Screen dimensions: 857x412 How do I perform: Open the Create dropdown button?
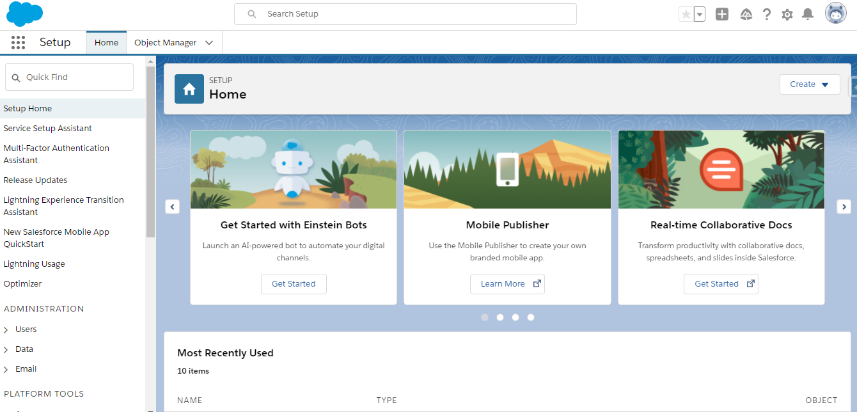[x=810, y=84]
